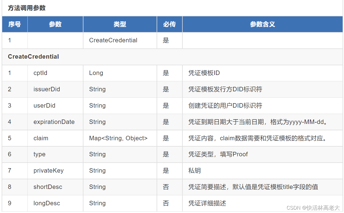The width and height of the screenshot is (344, 213).
Task: Click the "longDesc" parameter cell
Action: (46, 203)
